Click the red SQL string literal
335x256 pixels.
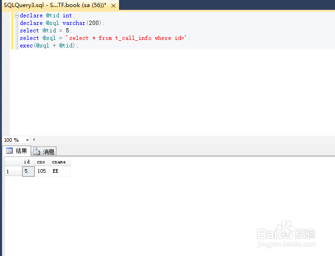pyautogui.click(x=126, y=38)
